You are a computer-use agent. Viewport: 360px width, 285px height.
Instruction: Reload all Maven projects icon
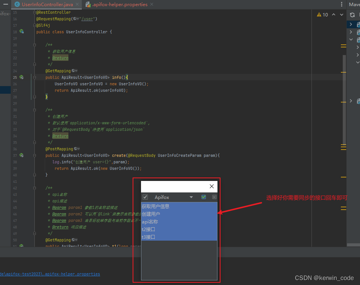pos(352,15)
